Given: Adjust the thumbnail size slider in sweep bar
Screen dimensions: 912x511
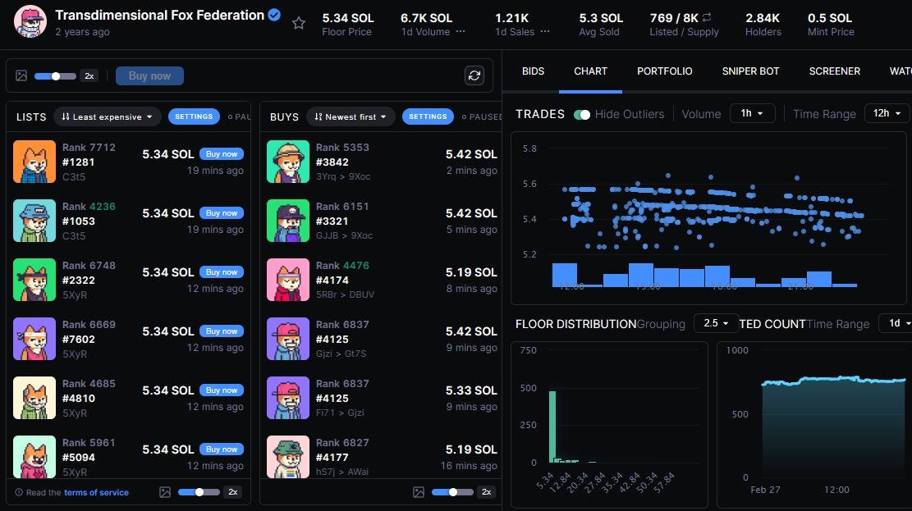Looking at the screenshot, I should 55,75.
